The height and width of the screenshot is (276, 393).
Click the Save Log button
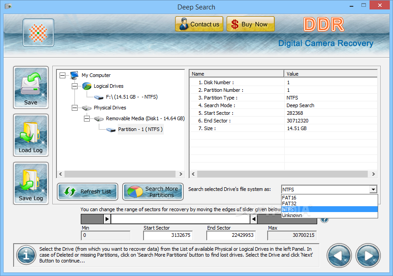pos(31,183)
